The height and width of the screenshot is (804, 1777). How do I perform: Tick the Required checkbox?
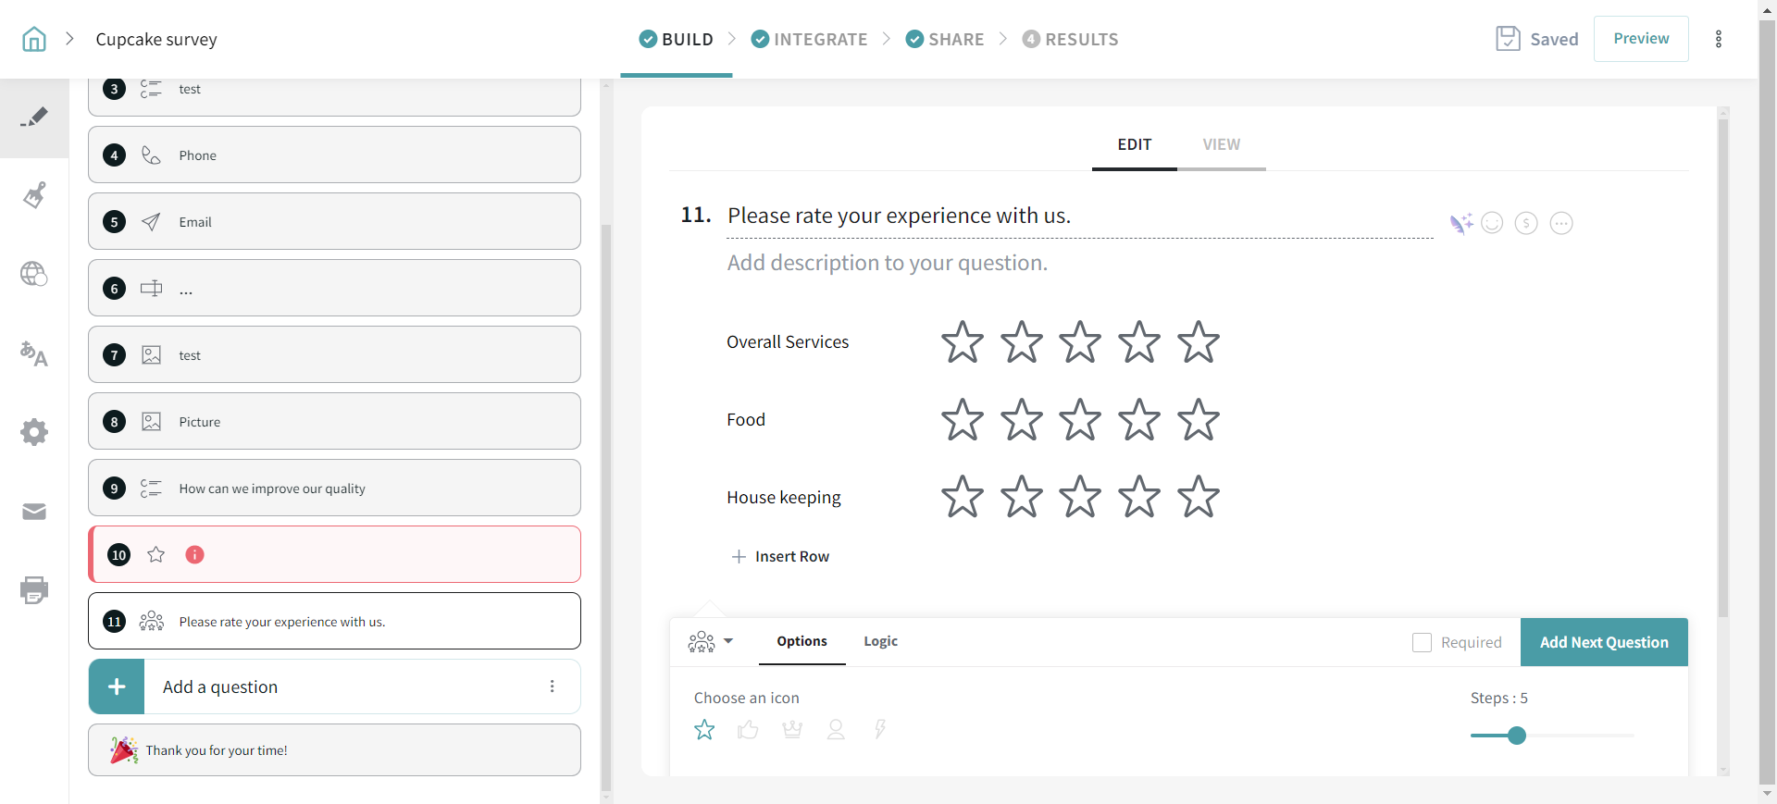point(1422,642)
